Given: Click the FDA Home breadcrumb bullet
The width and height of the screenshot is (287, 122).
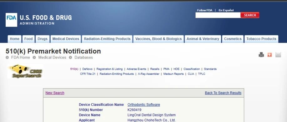Looking at the screenshot, I should (7, 58).
